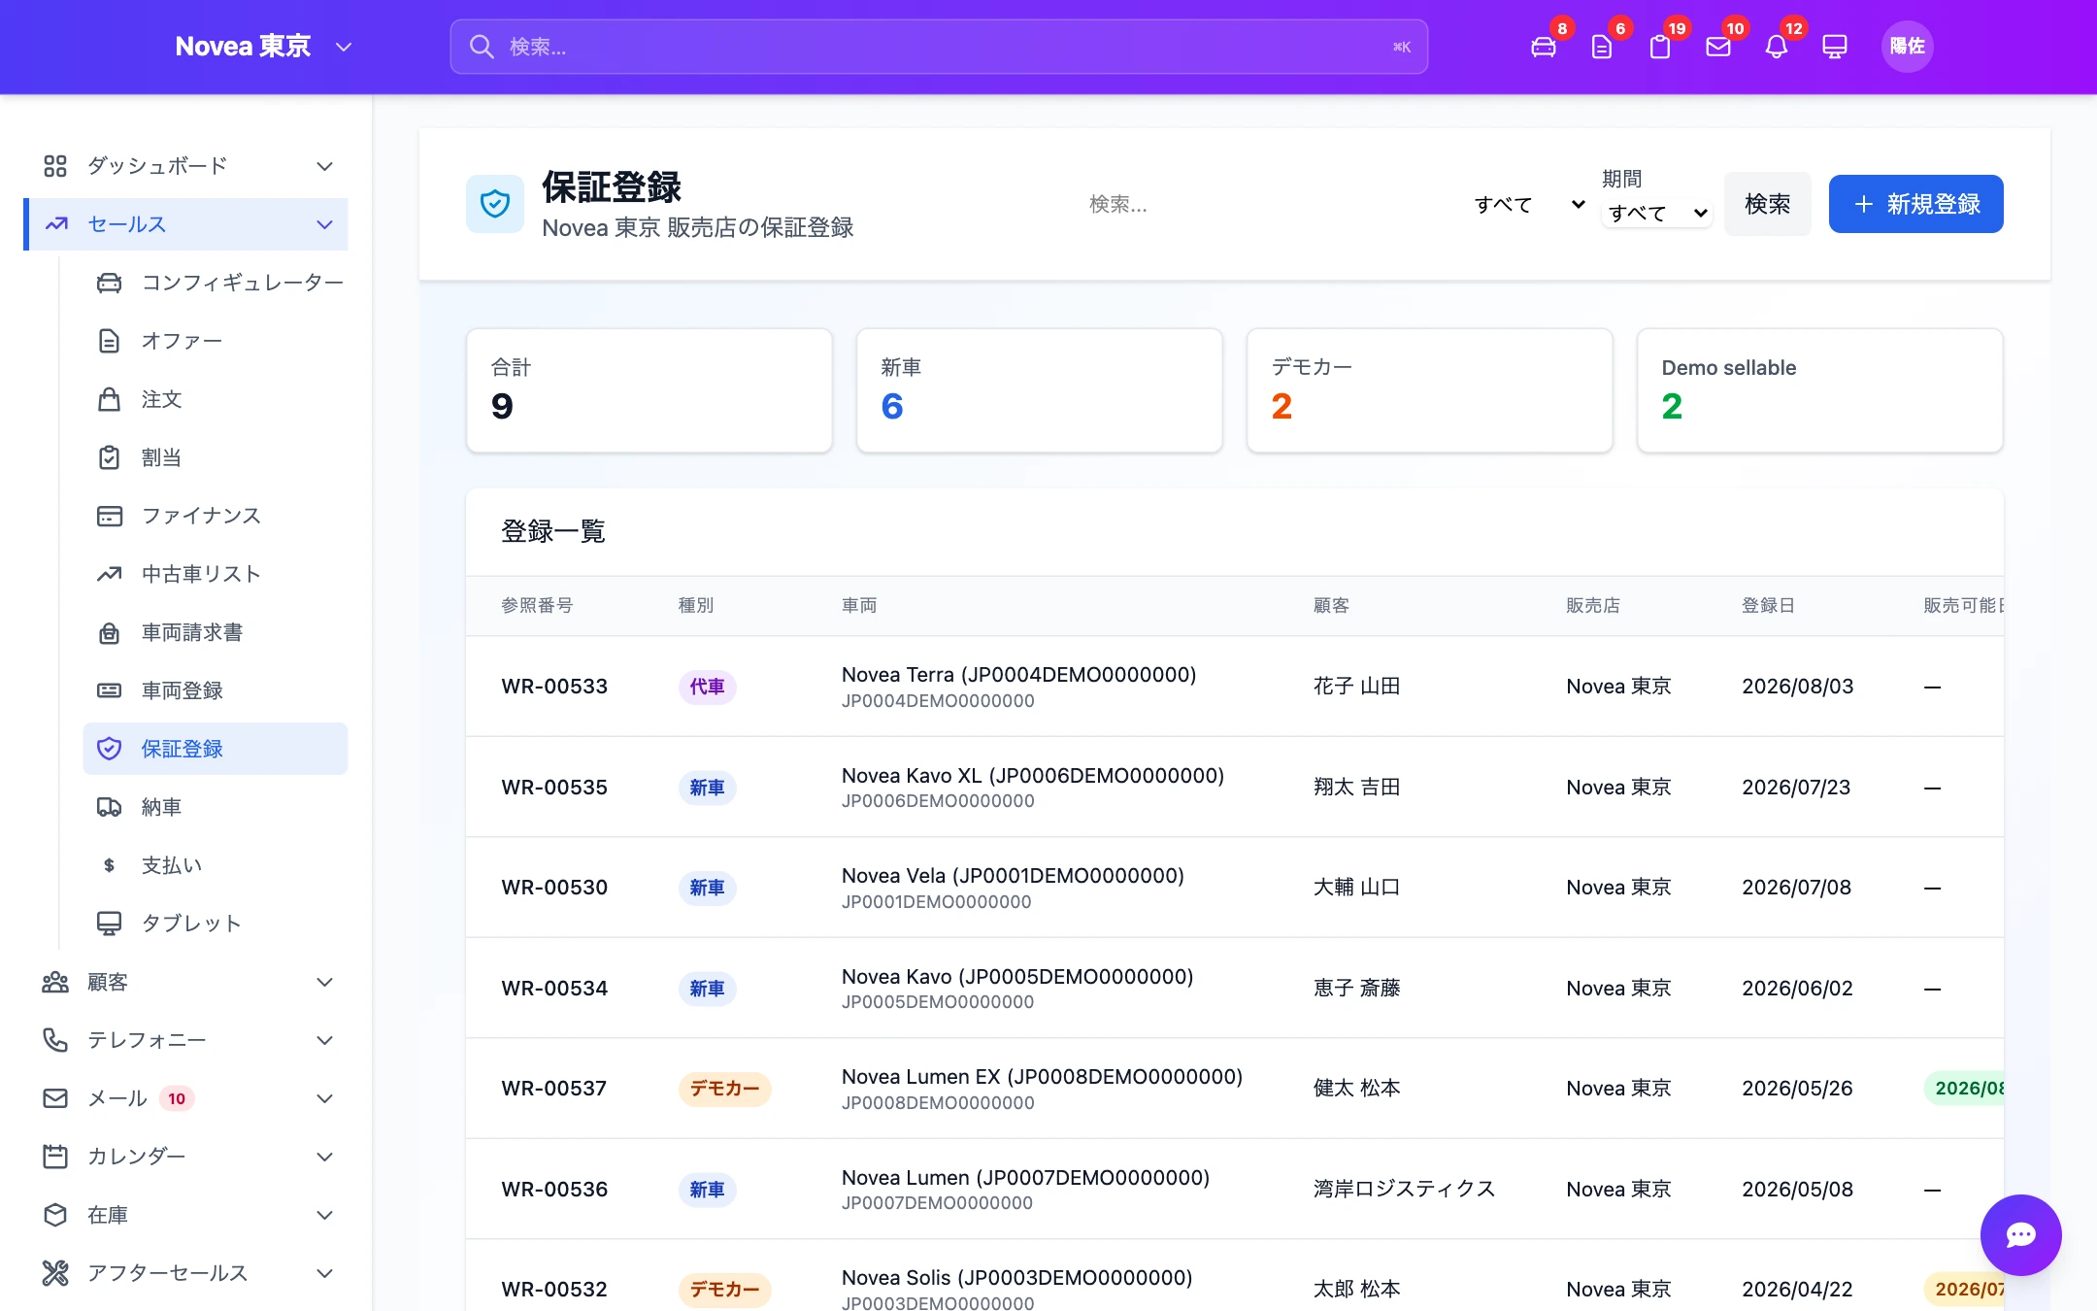
Task: Open the document icon with badge 6
Action: point(1602,47)
